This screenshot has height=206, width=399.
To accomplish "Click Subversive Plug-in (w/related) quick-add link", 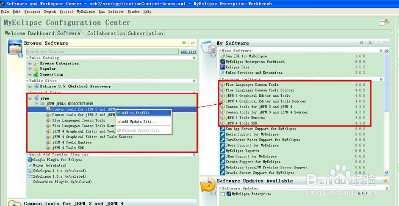I will tap(62, 182).
